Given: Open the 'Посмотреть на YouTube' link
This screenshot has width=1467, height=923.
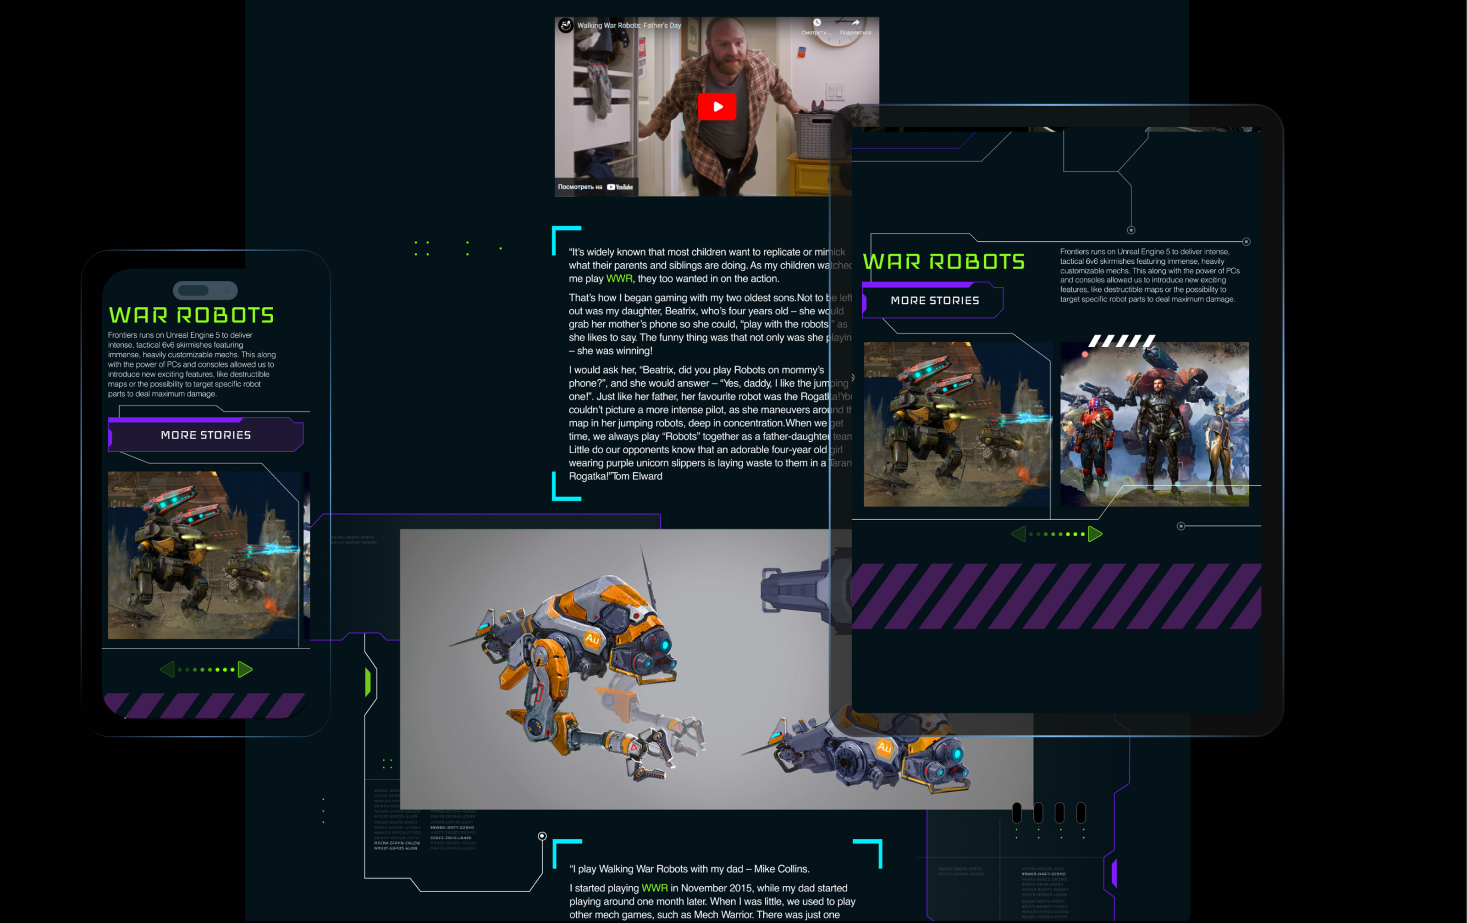Looking at the screenshot, I should point(595,187).
